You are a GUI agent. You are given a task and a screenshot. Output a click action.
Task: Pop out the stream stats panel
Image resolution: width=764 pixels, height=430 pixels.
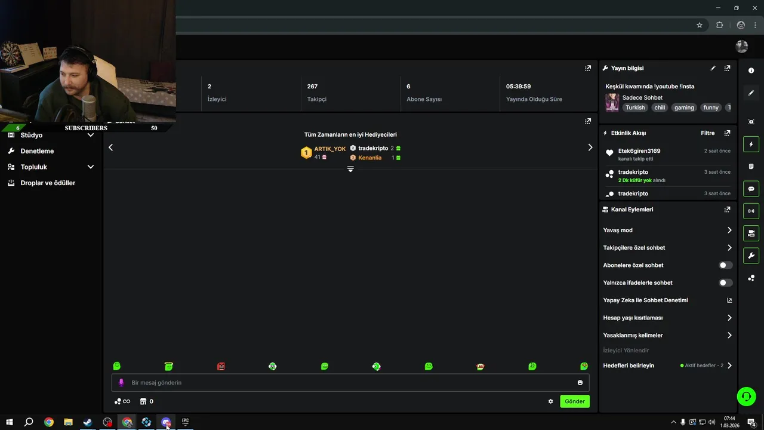coord(588,68)
